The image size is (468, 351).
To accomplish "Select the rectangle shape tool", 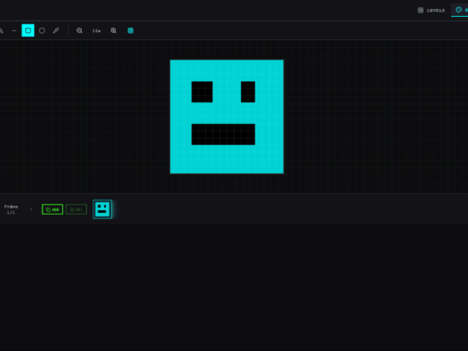I will click(x=28, y=30).
